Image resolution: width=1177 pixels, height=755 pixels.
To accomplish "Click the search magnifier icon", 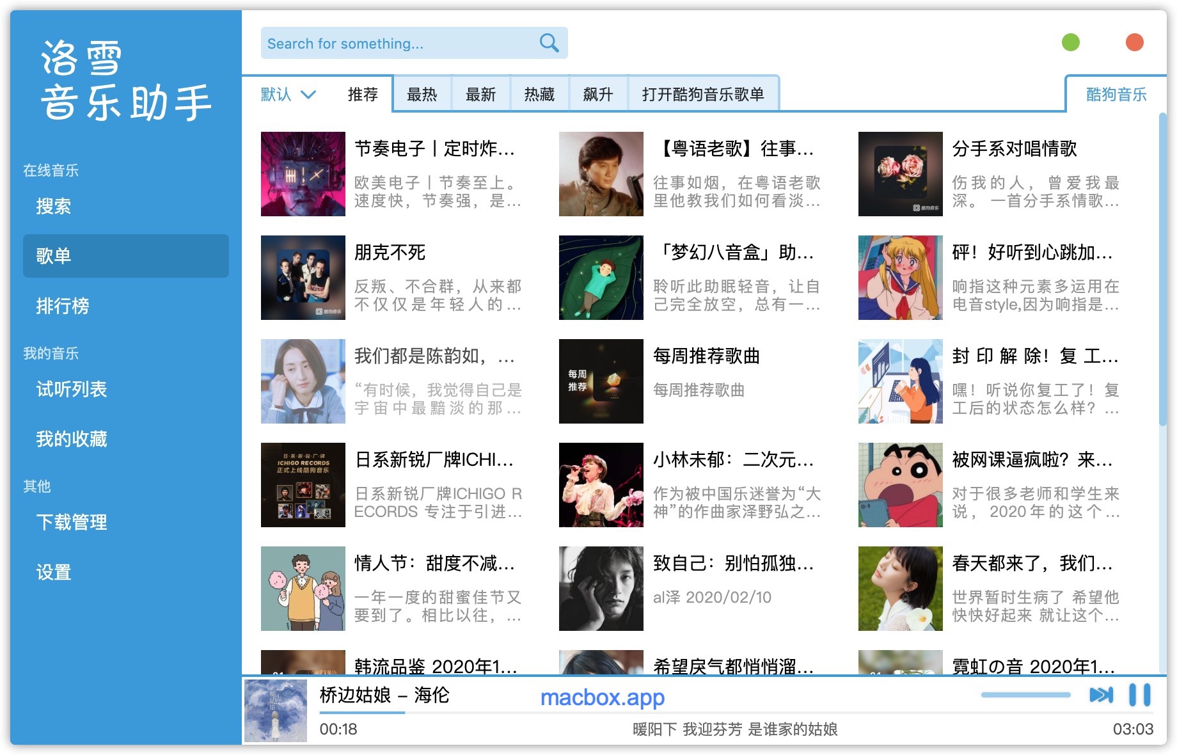I will point(549,43).
